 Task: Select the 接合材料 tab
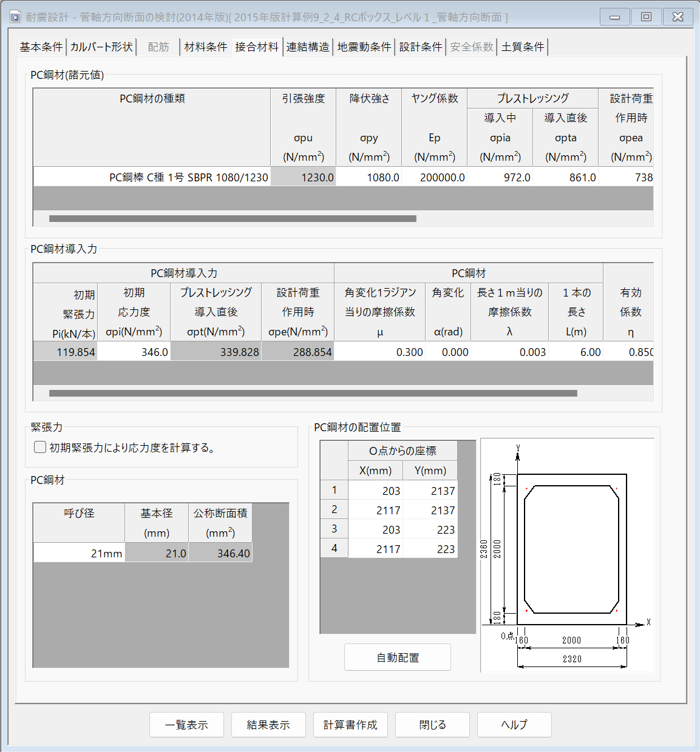point(257,47)
